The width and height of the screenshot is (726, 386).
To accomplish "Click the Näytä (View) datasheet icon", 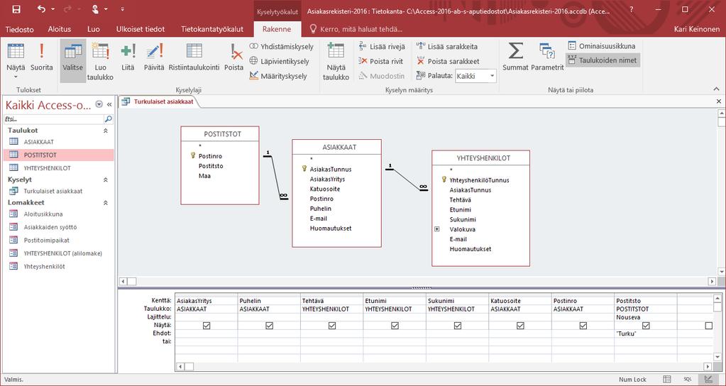I will 16,51.
